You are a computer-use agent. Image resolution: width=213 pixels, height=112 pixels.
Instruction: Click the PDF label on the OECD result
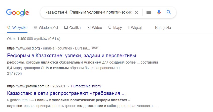(x=95, y=48)
